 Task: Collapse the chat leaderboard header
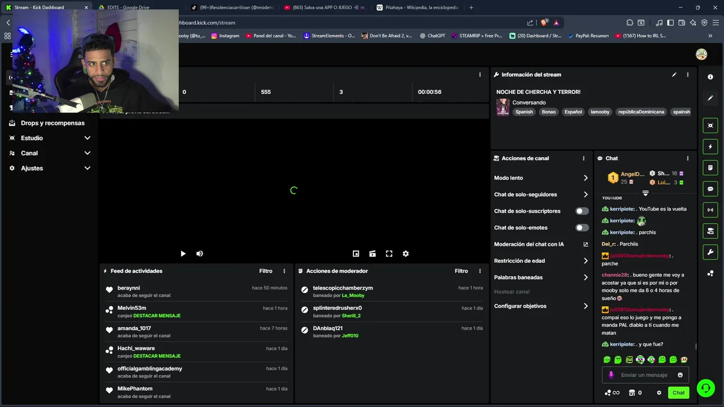(645, 193)
